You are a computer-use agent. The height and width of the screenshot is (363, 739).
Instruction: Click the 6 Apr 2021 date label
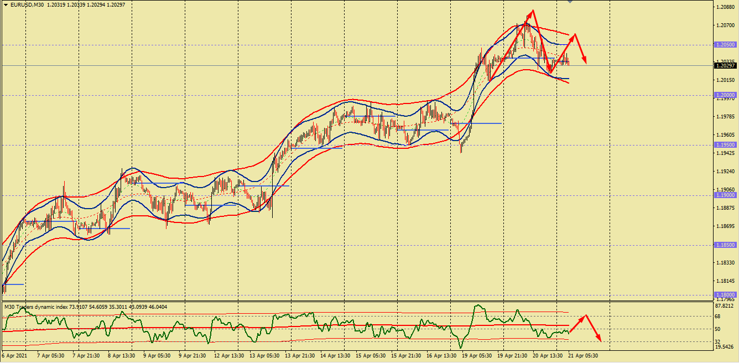14,356
